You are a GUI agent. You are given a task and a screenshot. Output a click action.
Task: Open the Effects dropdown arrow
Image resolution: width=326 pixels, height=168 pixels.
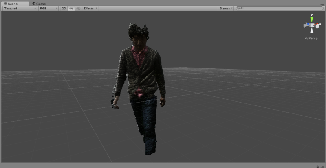(x=96, y=8)
